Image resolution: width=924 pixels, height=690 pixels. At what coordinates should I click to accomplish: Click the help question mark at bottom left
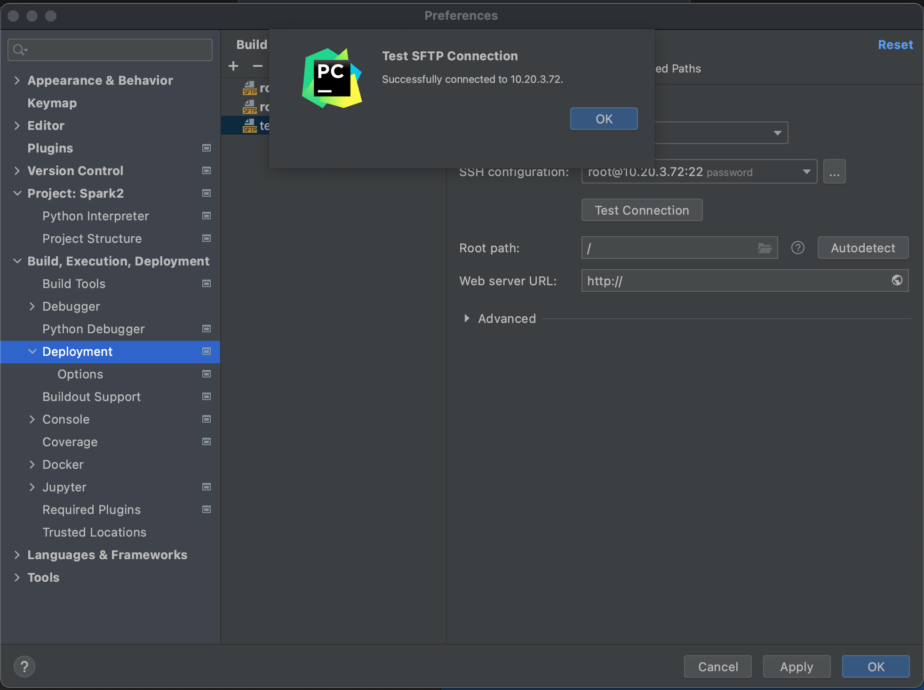click(24, 666)
